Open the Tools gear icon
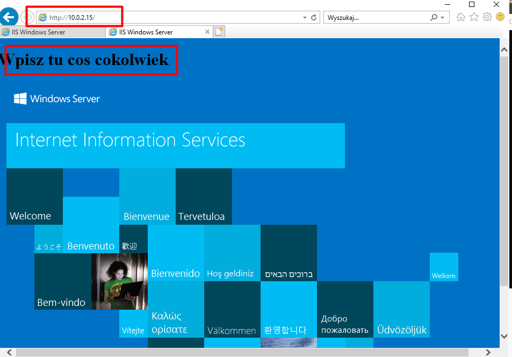Image resolution: width=512 pixels, height=357 pixels. (x=487, y=17)
